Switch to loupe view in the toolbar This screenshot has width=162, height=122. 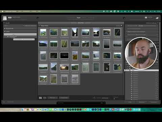pos(45,98)
